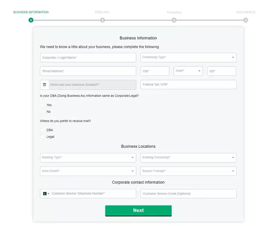Choose DBA as mail preference
The width and height of the screenshot is (278, 226).
point(42,130)
